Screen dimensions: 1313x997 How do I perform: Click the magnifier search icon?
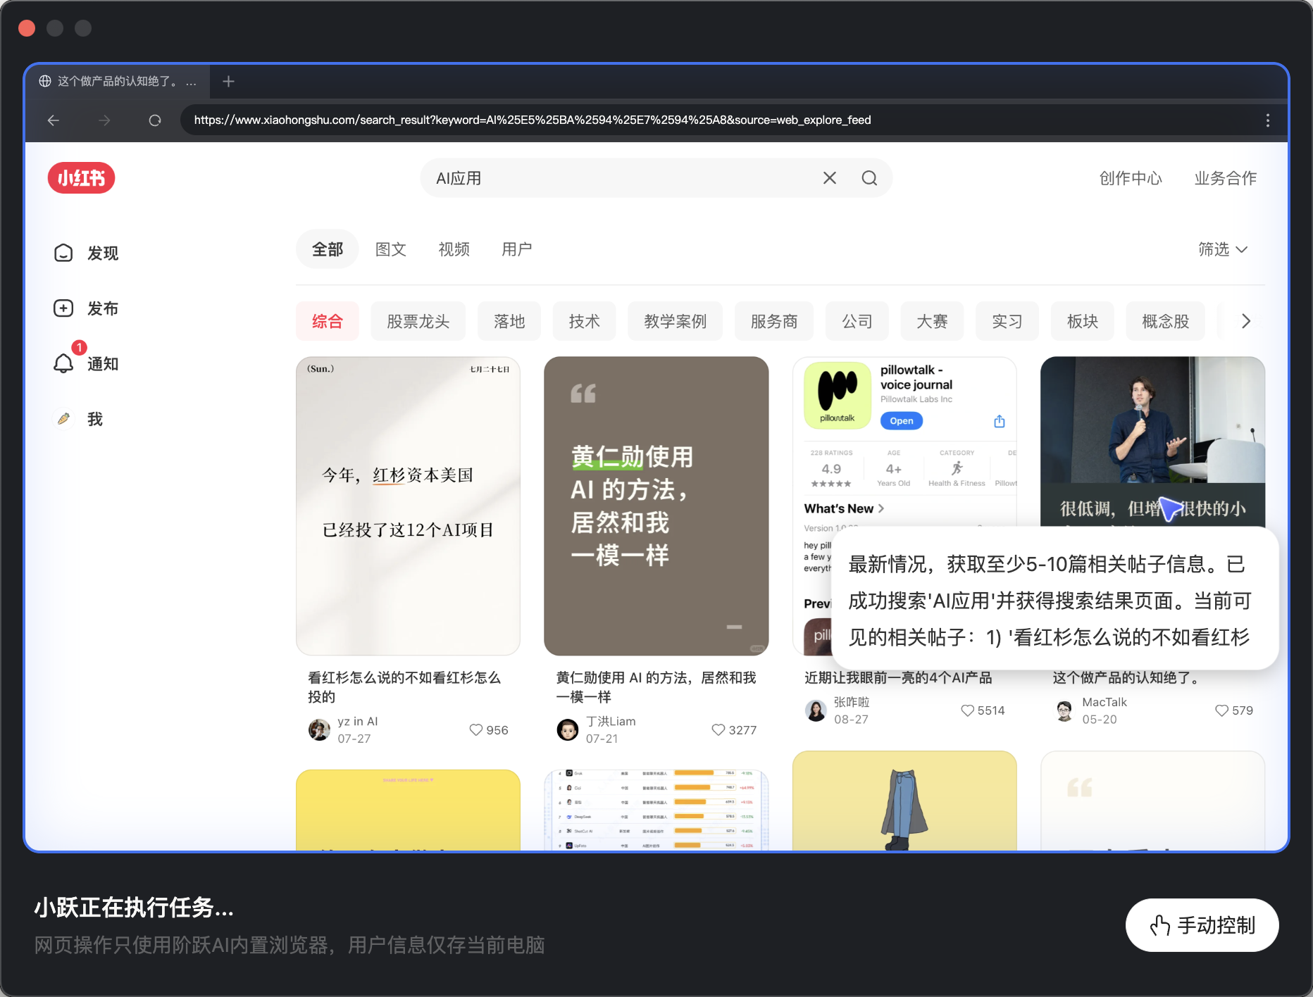click(x=869, y=178)
